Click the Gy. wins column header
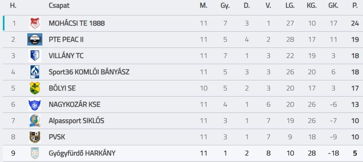This screenshot has height=162, width=363. point(225,6)
